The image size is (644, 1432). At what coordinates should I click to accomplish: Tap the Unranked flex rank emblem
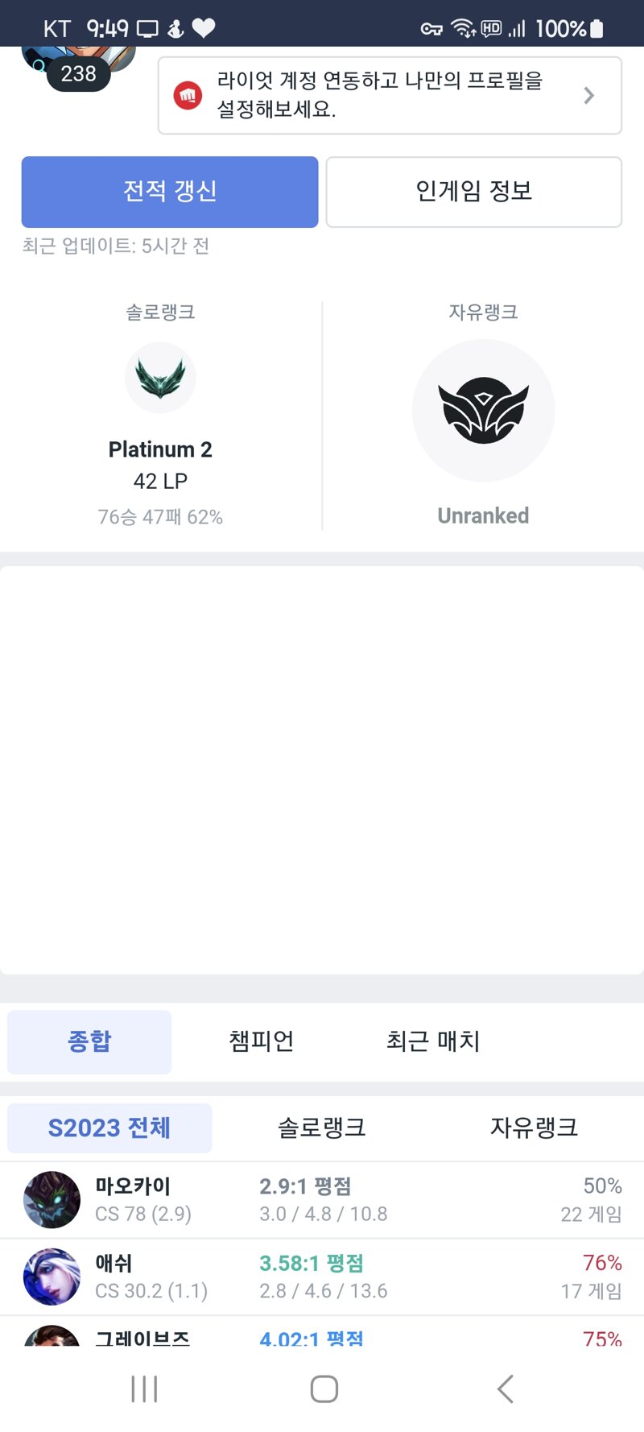(483, 411)
